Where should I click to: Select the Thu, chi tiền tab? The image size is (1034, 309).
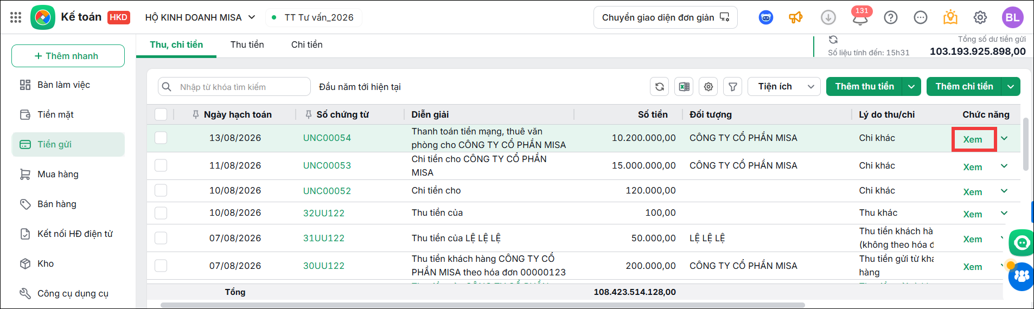tap(176, 45)
